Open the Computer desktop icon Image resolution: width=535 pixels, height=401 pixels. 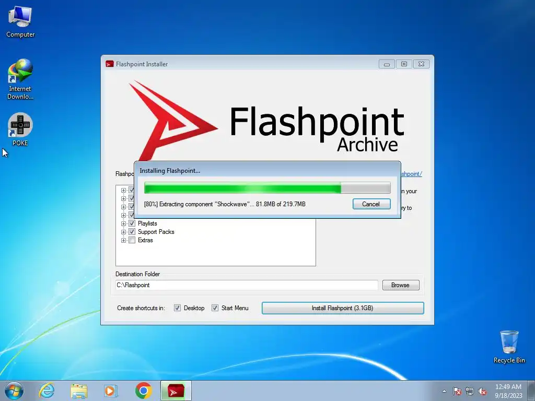pos(20,21)
